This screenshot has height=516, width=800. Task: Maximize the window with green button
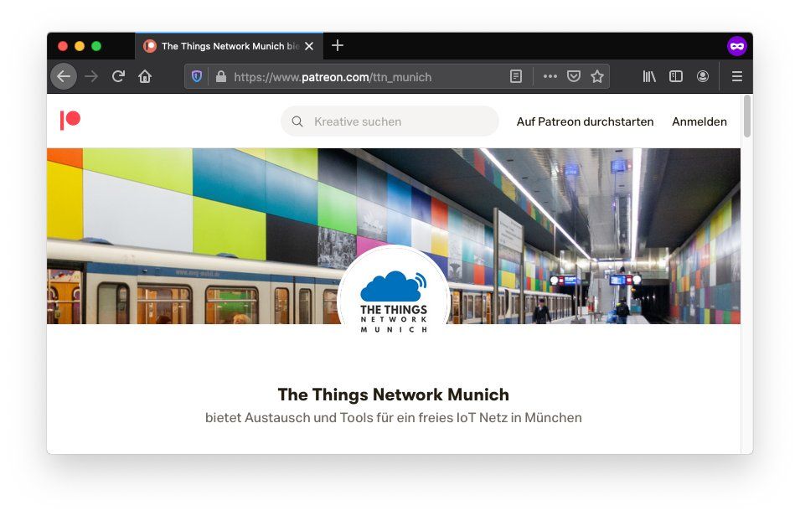[x=96, y=46]
